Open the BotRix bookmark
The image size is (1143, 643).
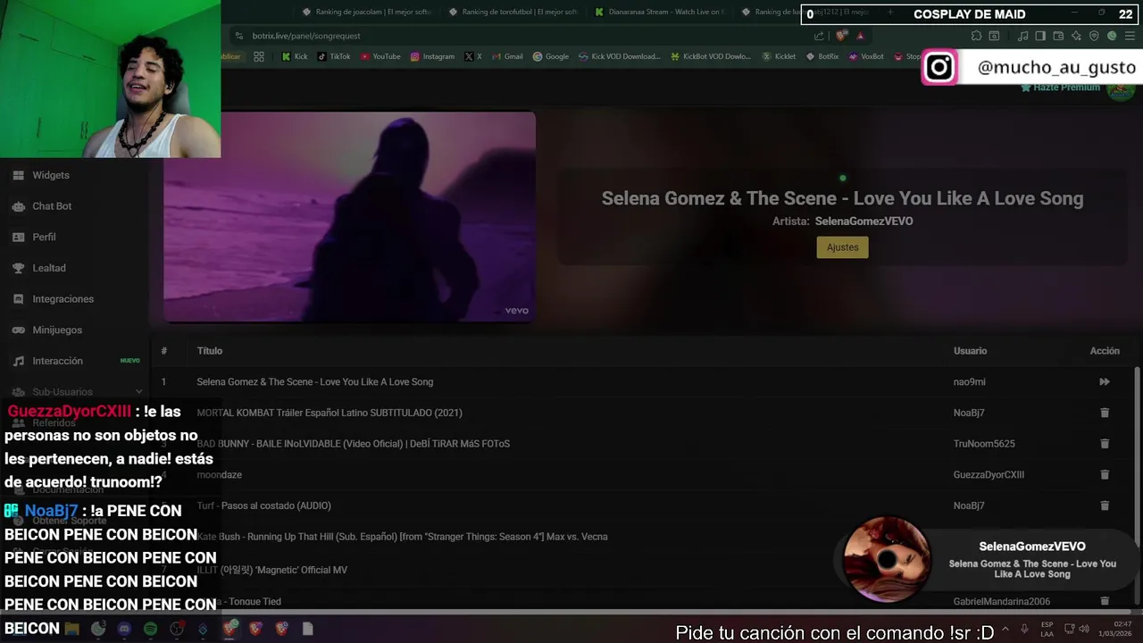[x=822, y=56]
